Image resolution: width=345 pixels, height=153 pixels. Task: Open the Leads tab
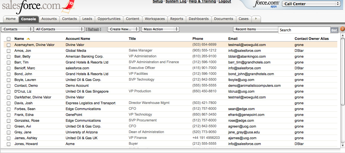(87, 19)
